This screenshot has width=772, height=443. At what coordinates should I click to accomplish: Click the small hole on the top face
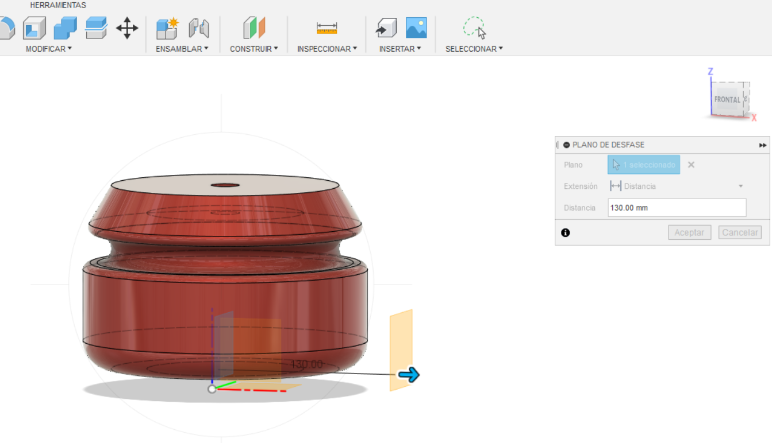(x=225, y=185)
